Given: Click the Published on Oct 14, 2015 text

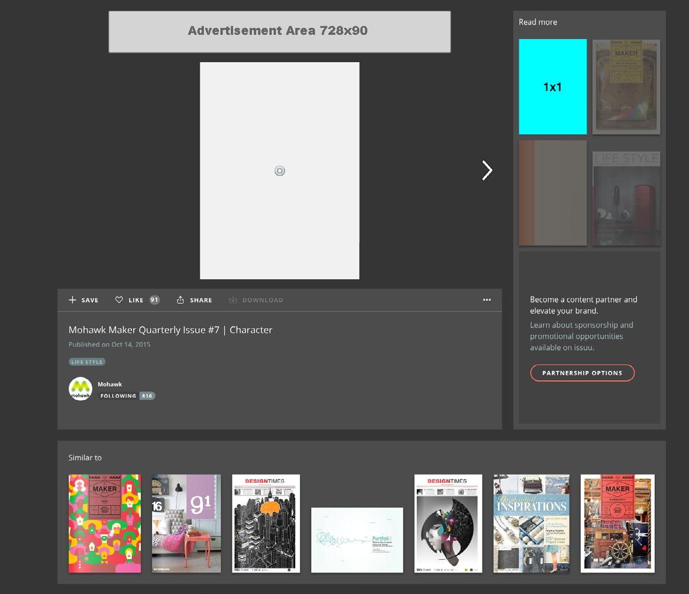Looking at the screenshot, I should click(x=109, y=344).
